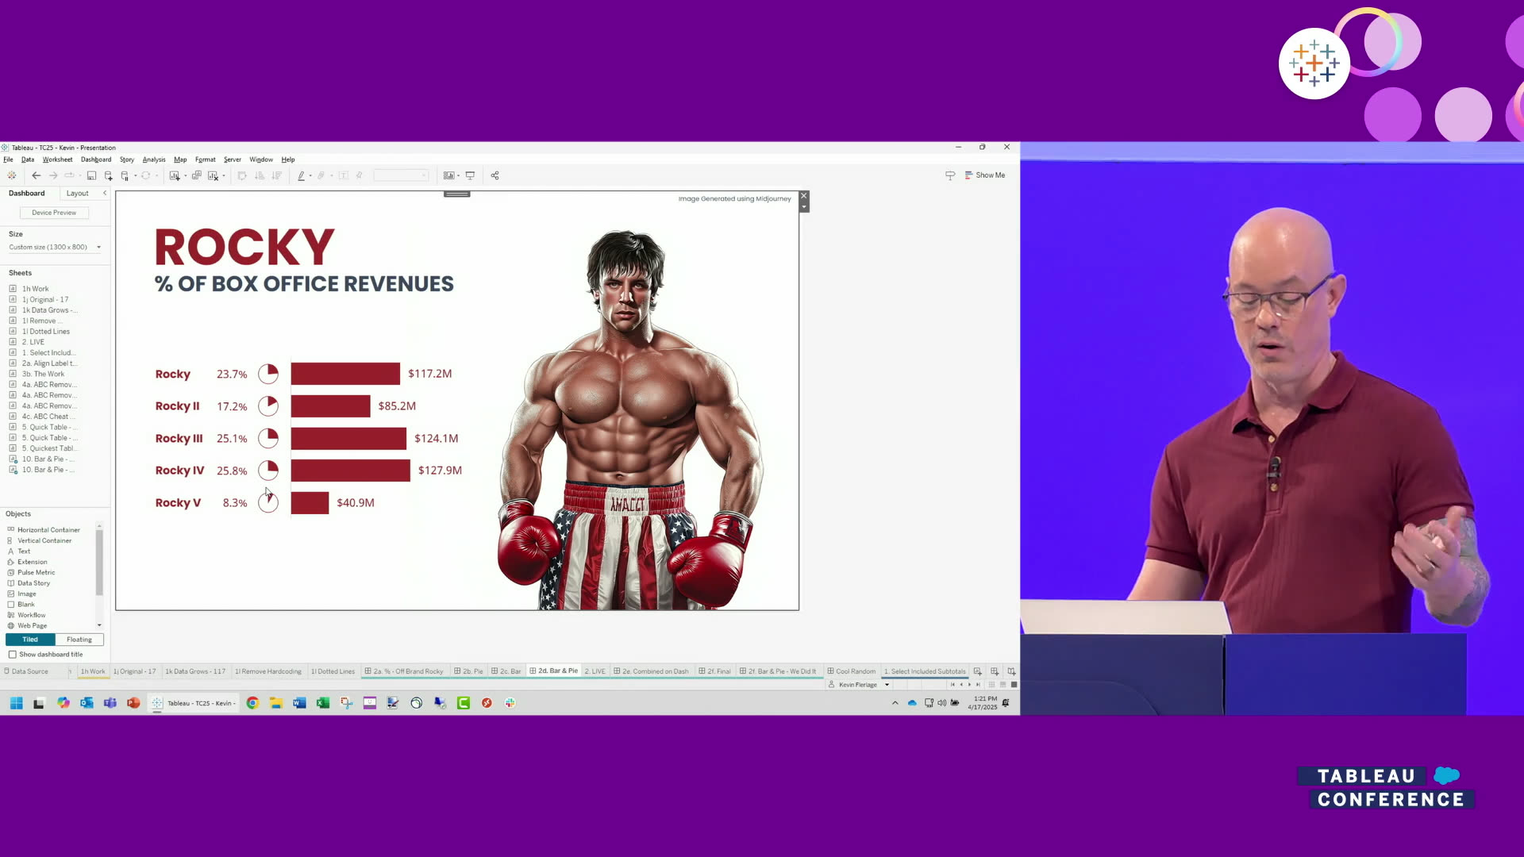
Task: Click the Presentation Mode icon
Action: [470, 175]
